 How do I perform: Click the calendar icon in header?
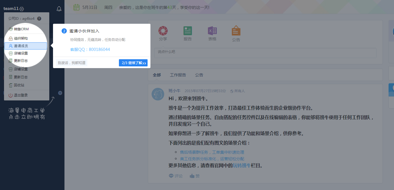point(76,7)
